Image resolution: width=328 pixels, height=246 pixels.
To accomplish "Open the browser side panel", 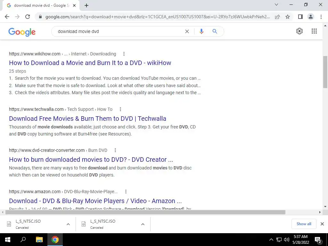I will pos(300,17).
